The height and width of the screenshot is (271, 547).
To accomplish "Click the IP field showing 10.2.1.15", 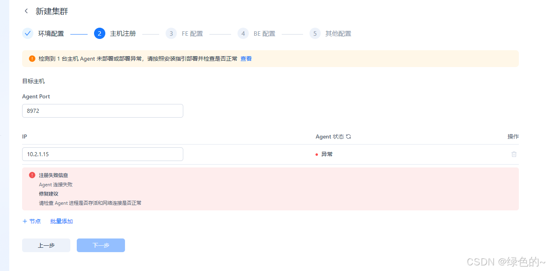I will pyautogui.click(x=102, y=154).
